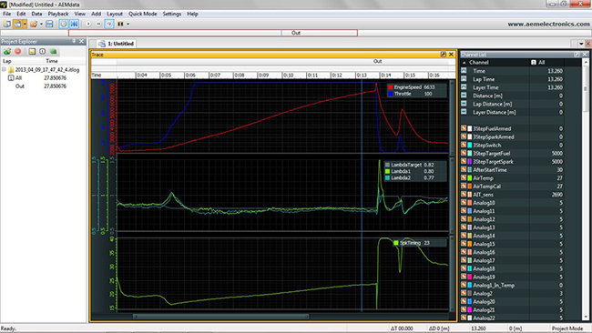Click the blue Throttle legend swatch
The width and height of the screenshot is (592, 333).
[391, 94]
